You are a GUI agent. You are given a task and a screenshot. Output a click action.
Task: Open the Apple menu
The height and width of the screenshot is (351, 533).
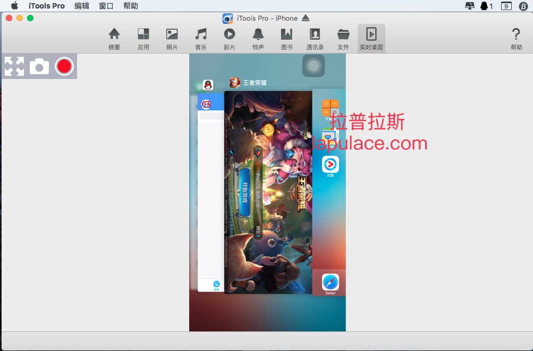point(14,6)
